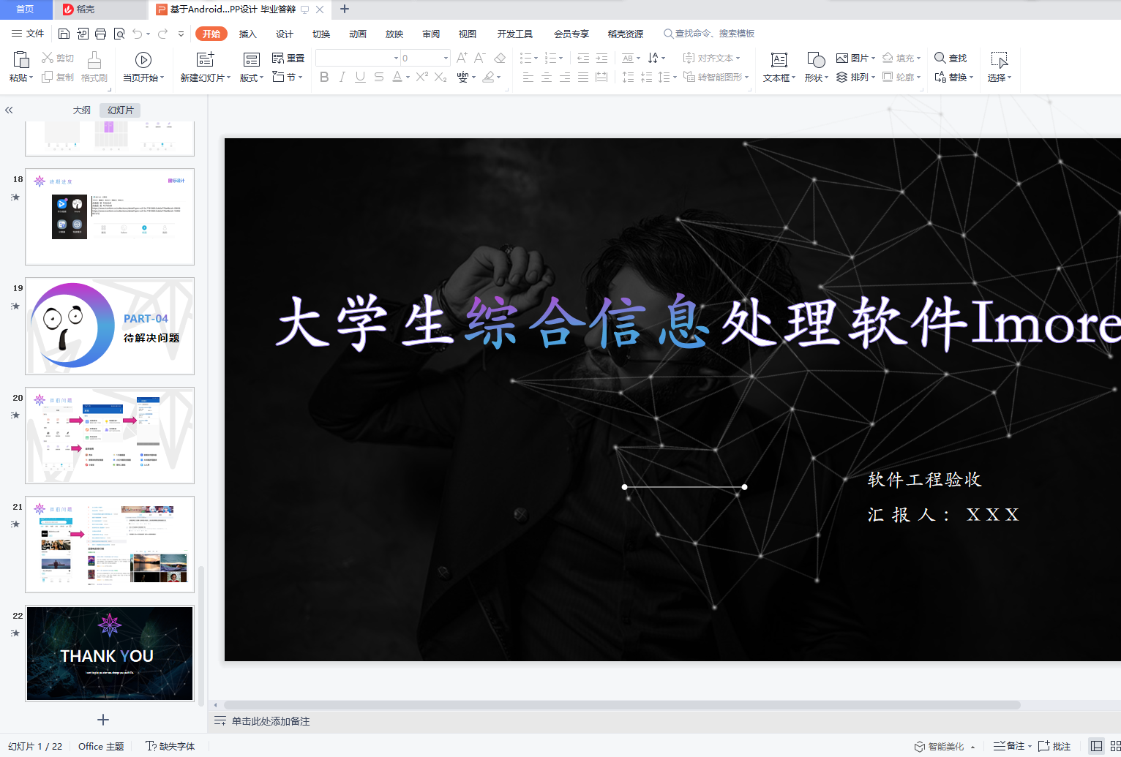Click the Comments (批注) button in status bar
The image size is (1121, 757).
[1054, 746]
